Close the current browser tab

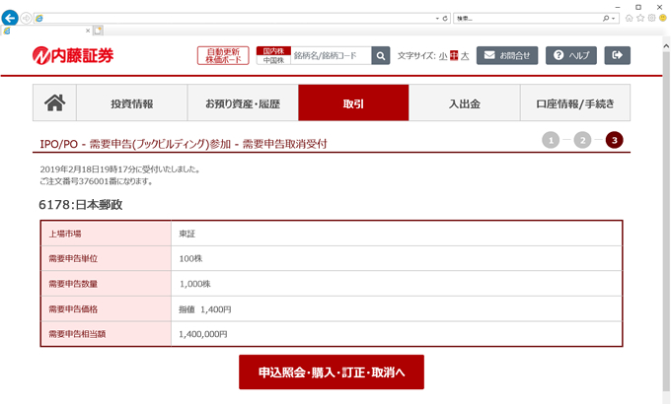click(88, 31)
